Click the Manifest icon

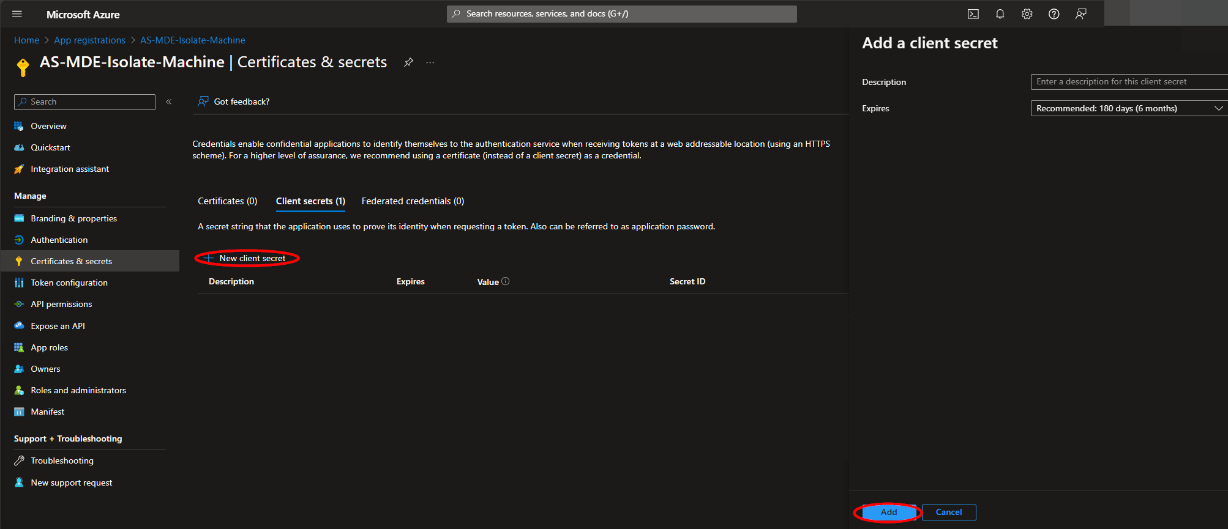pos(19,412)
